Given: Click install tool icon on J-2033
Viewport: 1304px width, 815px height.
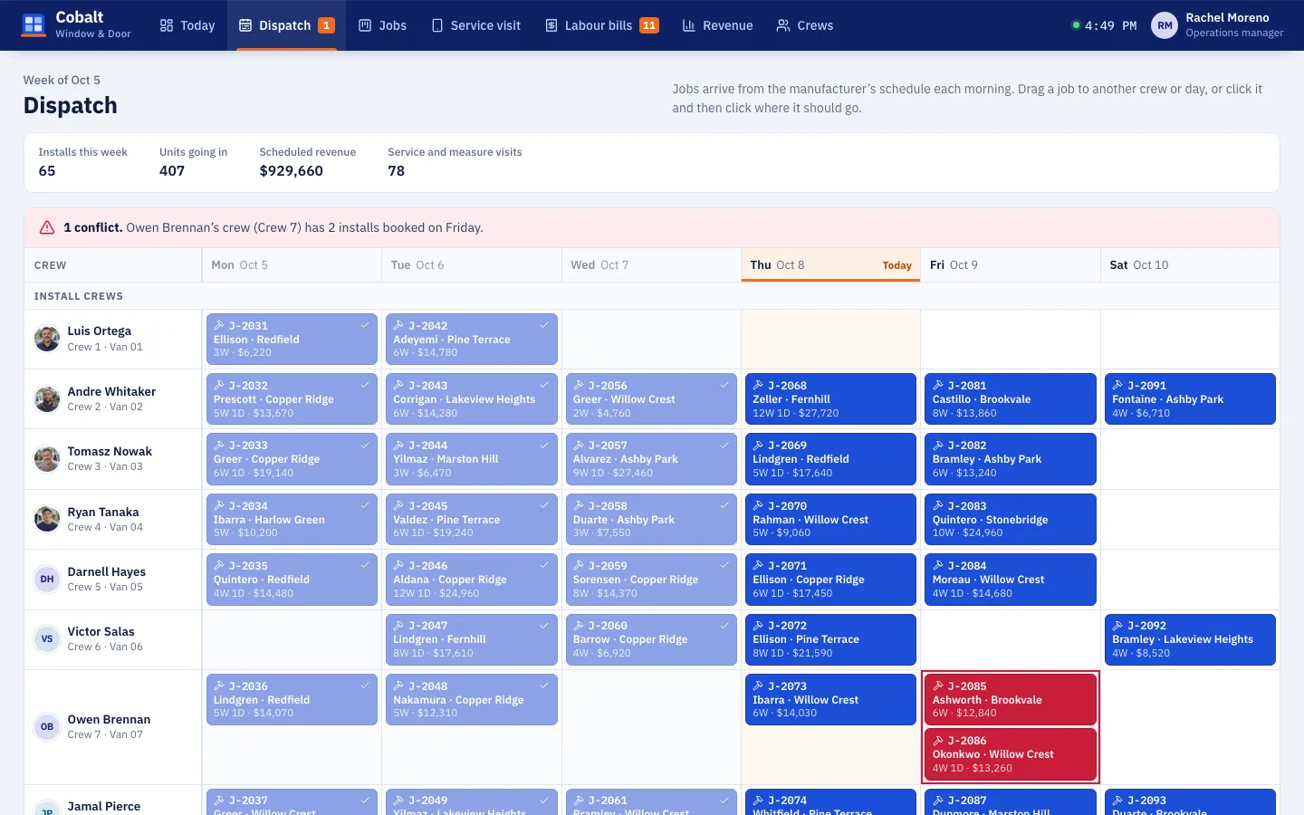Looking at the screenshot, I should coord(219,445).
